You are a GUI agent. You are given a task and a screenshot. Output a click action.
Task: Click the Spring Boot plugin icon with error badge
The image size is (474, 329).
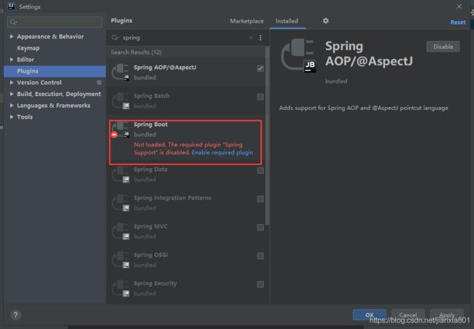point(120,129)
